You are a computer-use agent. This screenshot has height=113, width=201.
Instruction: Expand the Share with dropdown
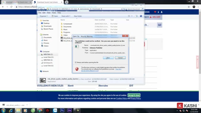(66, 16)
